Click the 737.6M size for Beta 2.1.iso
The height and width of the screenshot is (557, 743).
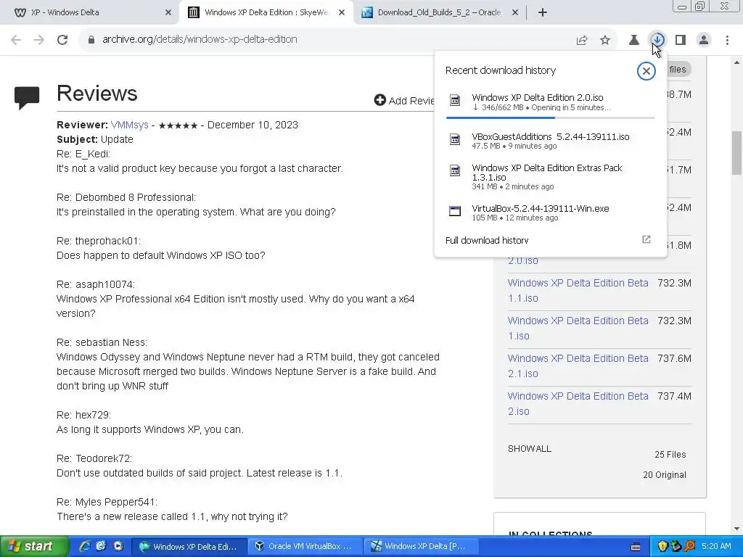pos(674,358)
